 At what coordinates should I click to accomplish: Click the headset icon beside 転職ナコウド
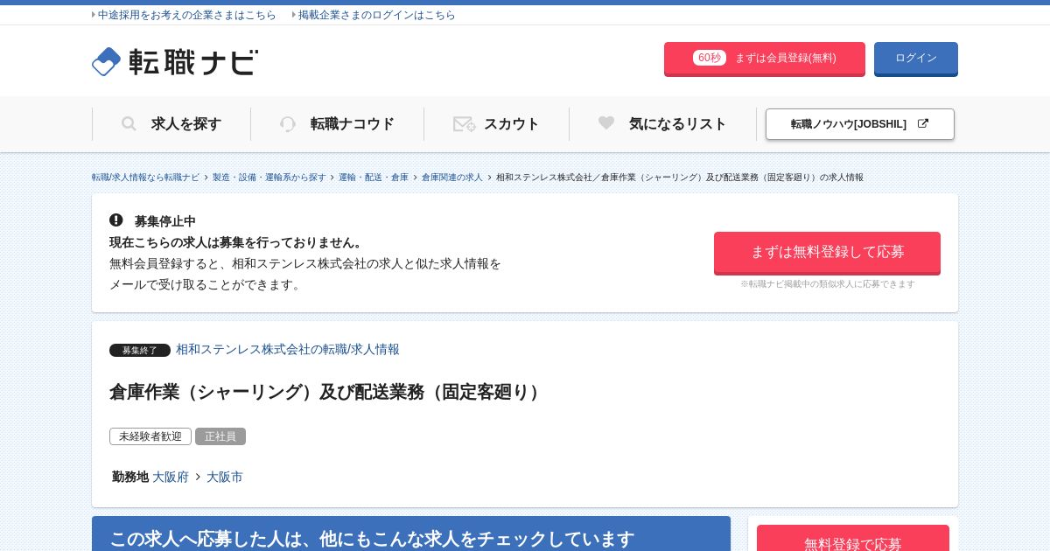pyautogui.click(x=288, y=124)
